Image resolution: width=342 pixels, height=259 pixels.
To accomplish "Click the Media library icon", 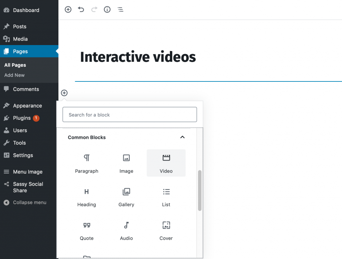I will [7, 39].
